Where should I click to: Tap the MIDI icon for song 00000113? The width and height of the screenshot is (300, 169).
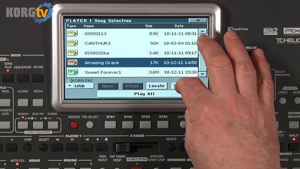73,33
